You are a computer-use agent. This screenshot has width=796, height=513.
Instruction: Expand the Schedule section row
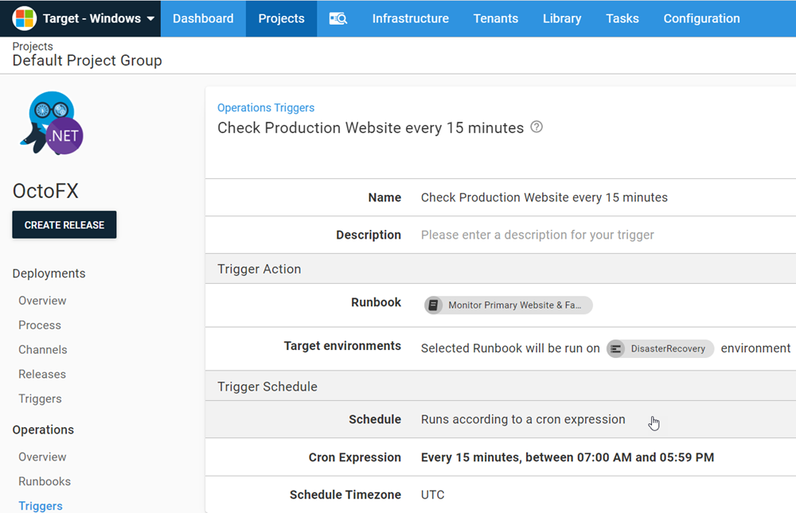coord(500,419)
